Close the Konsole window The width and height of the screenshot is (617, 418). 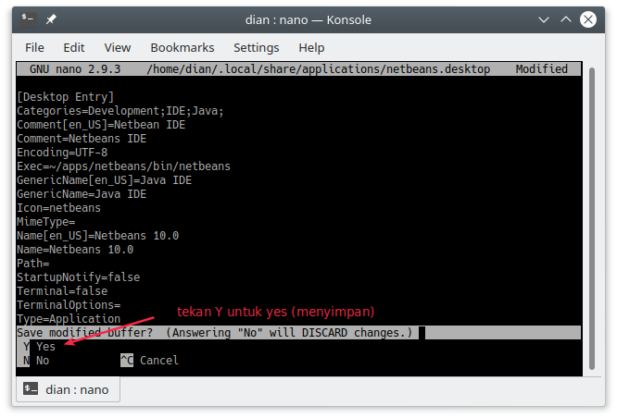[x=588, y=19]
